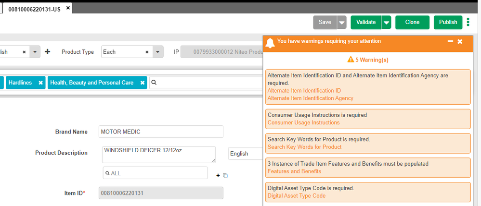This screenshot has width=481, height=206.
Task: Close the warnings notification panel
Action: tap(460, 42)
